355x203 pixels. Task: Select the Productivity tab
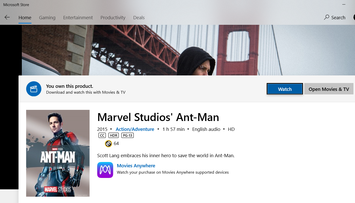113,18
